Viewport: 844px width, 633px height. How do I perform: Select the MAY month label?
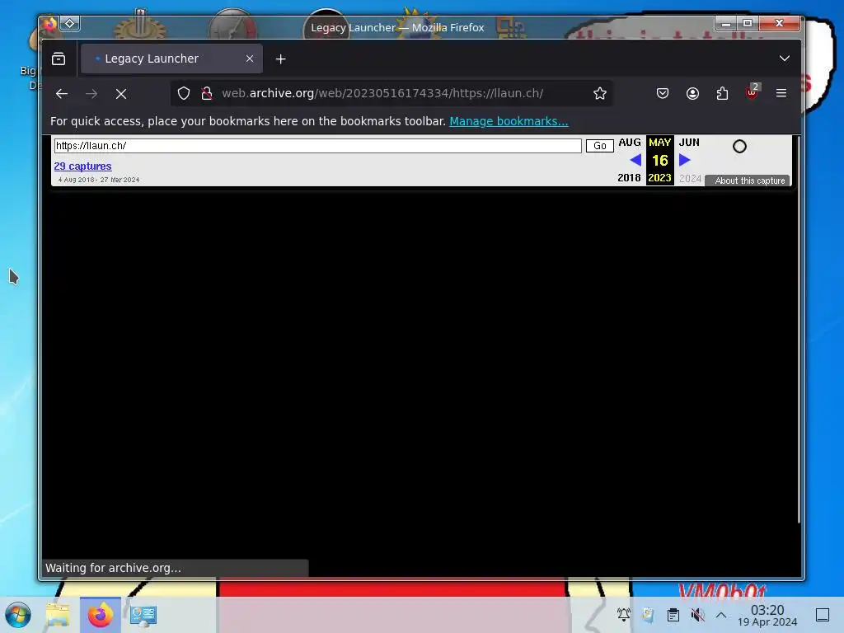point(659,142)
